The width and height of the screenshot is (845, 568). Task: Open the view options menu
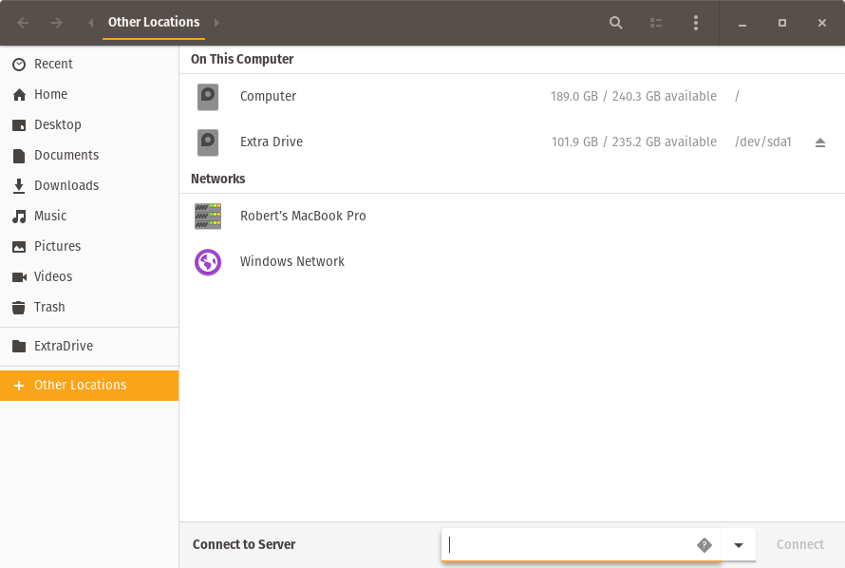coord(655,22)
